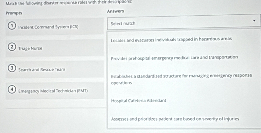The image size is (261, 133).
Task: Click the Answers column heading
Action: tap(115, 11)
